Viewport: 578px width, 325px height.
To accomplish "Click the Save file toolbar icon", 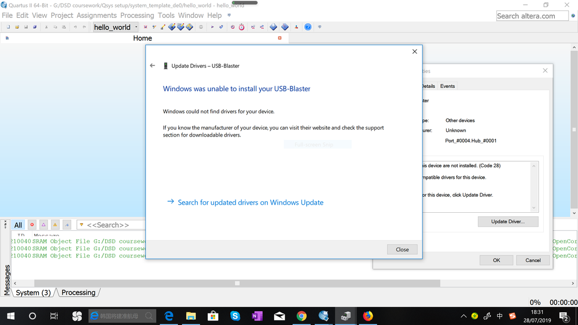I will pyautogui.click(x=26, y=27).
